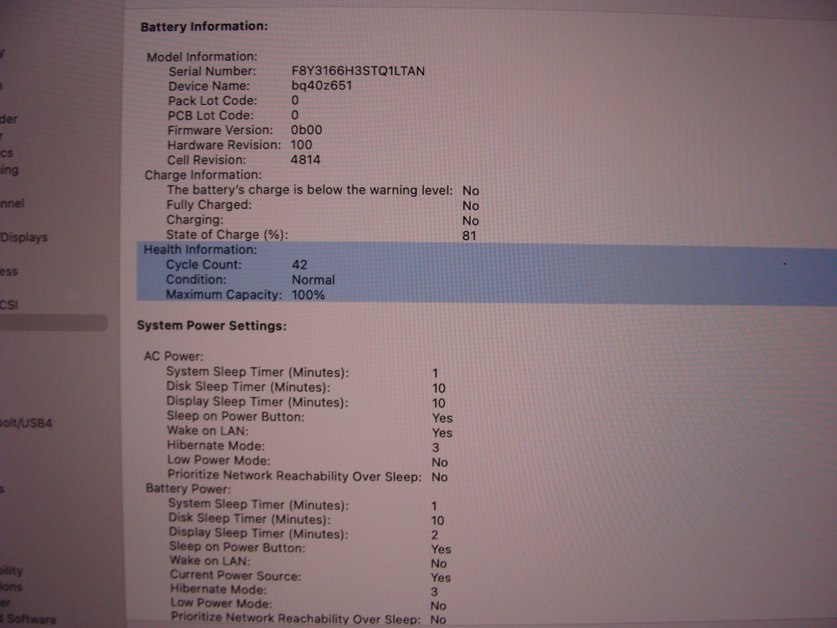Click the System Power Settings heading

pos(211,326)
